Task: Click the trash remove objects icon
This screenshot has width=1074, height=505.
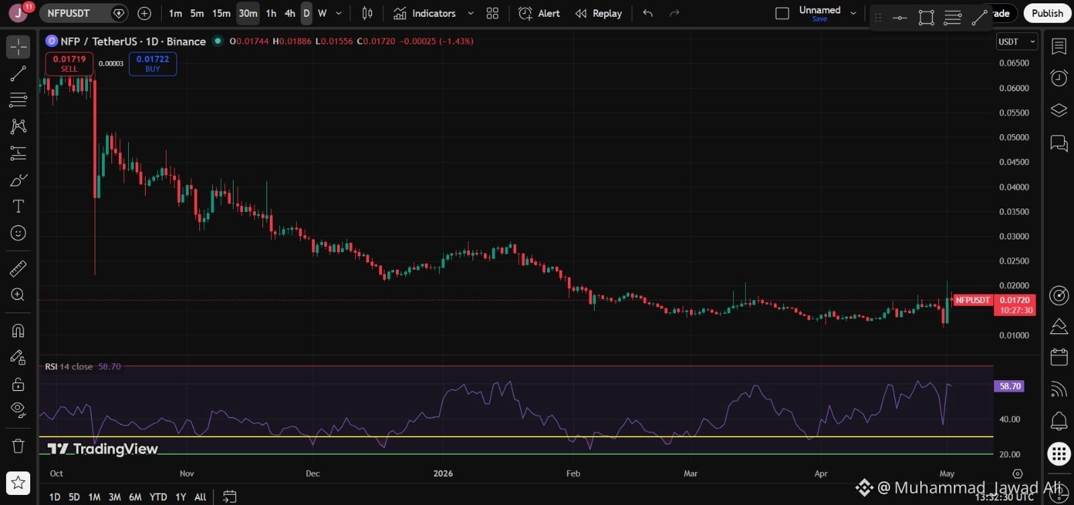Action: click(18, 446)
